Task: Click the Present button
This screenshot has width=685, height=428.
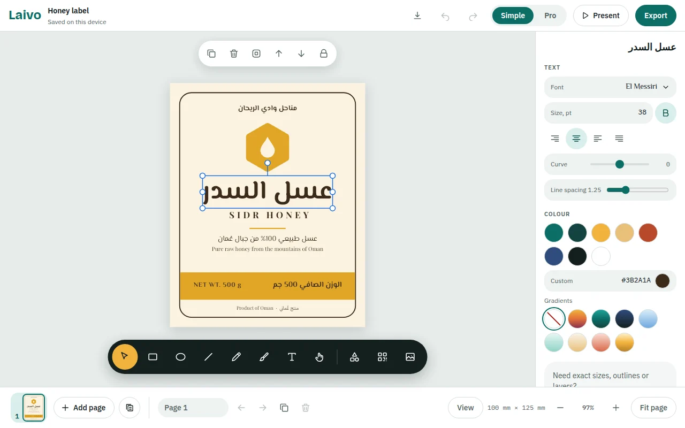Action: tap(600, 16)
